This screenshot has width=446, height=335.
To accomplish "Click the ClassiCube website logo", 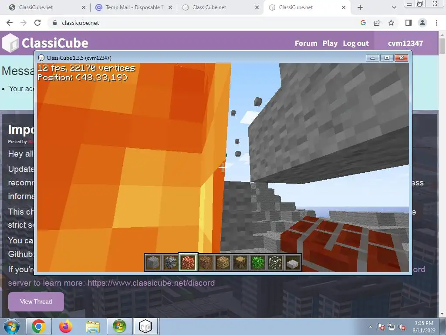I will 45,43.
